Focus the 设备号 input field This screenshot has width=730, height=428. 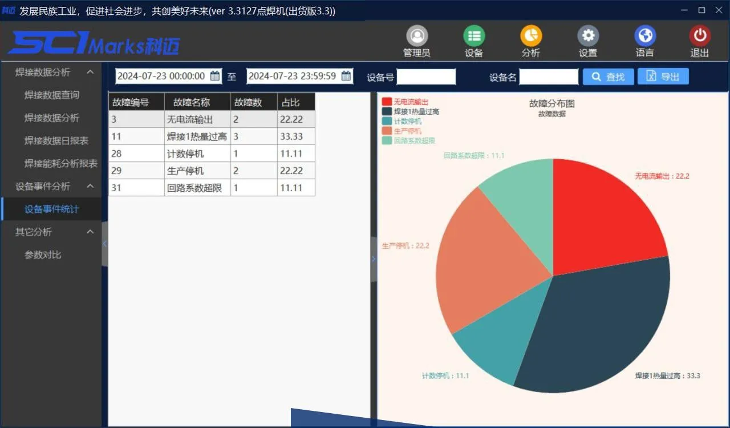coord(426,76)
